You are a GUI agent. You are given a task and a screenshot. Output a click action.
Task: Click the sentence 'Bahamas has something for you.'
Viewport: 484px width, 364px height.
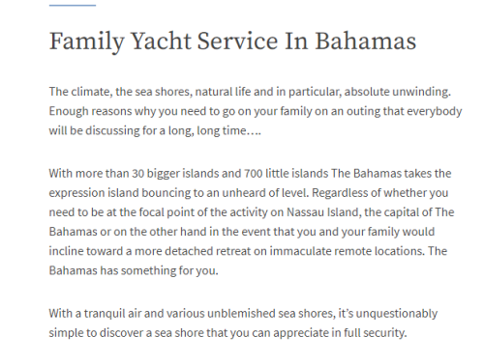pyautogui.click(x=134, y=270)
